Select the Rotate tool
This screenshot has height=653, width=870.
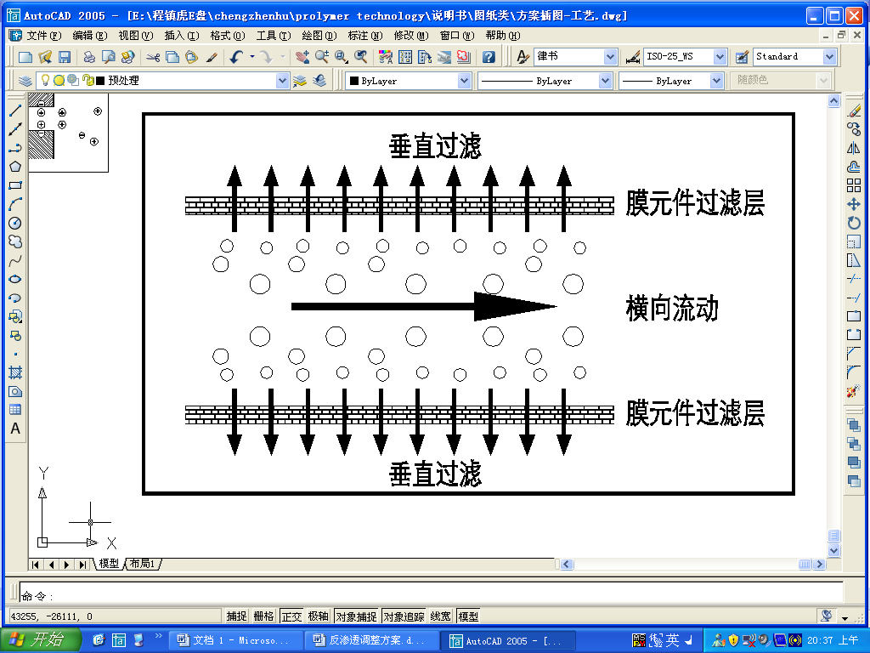click(854, 223)
